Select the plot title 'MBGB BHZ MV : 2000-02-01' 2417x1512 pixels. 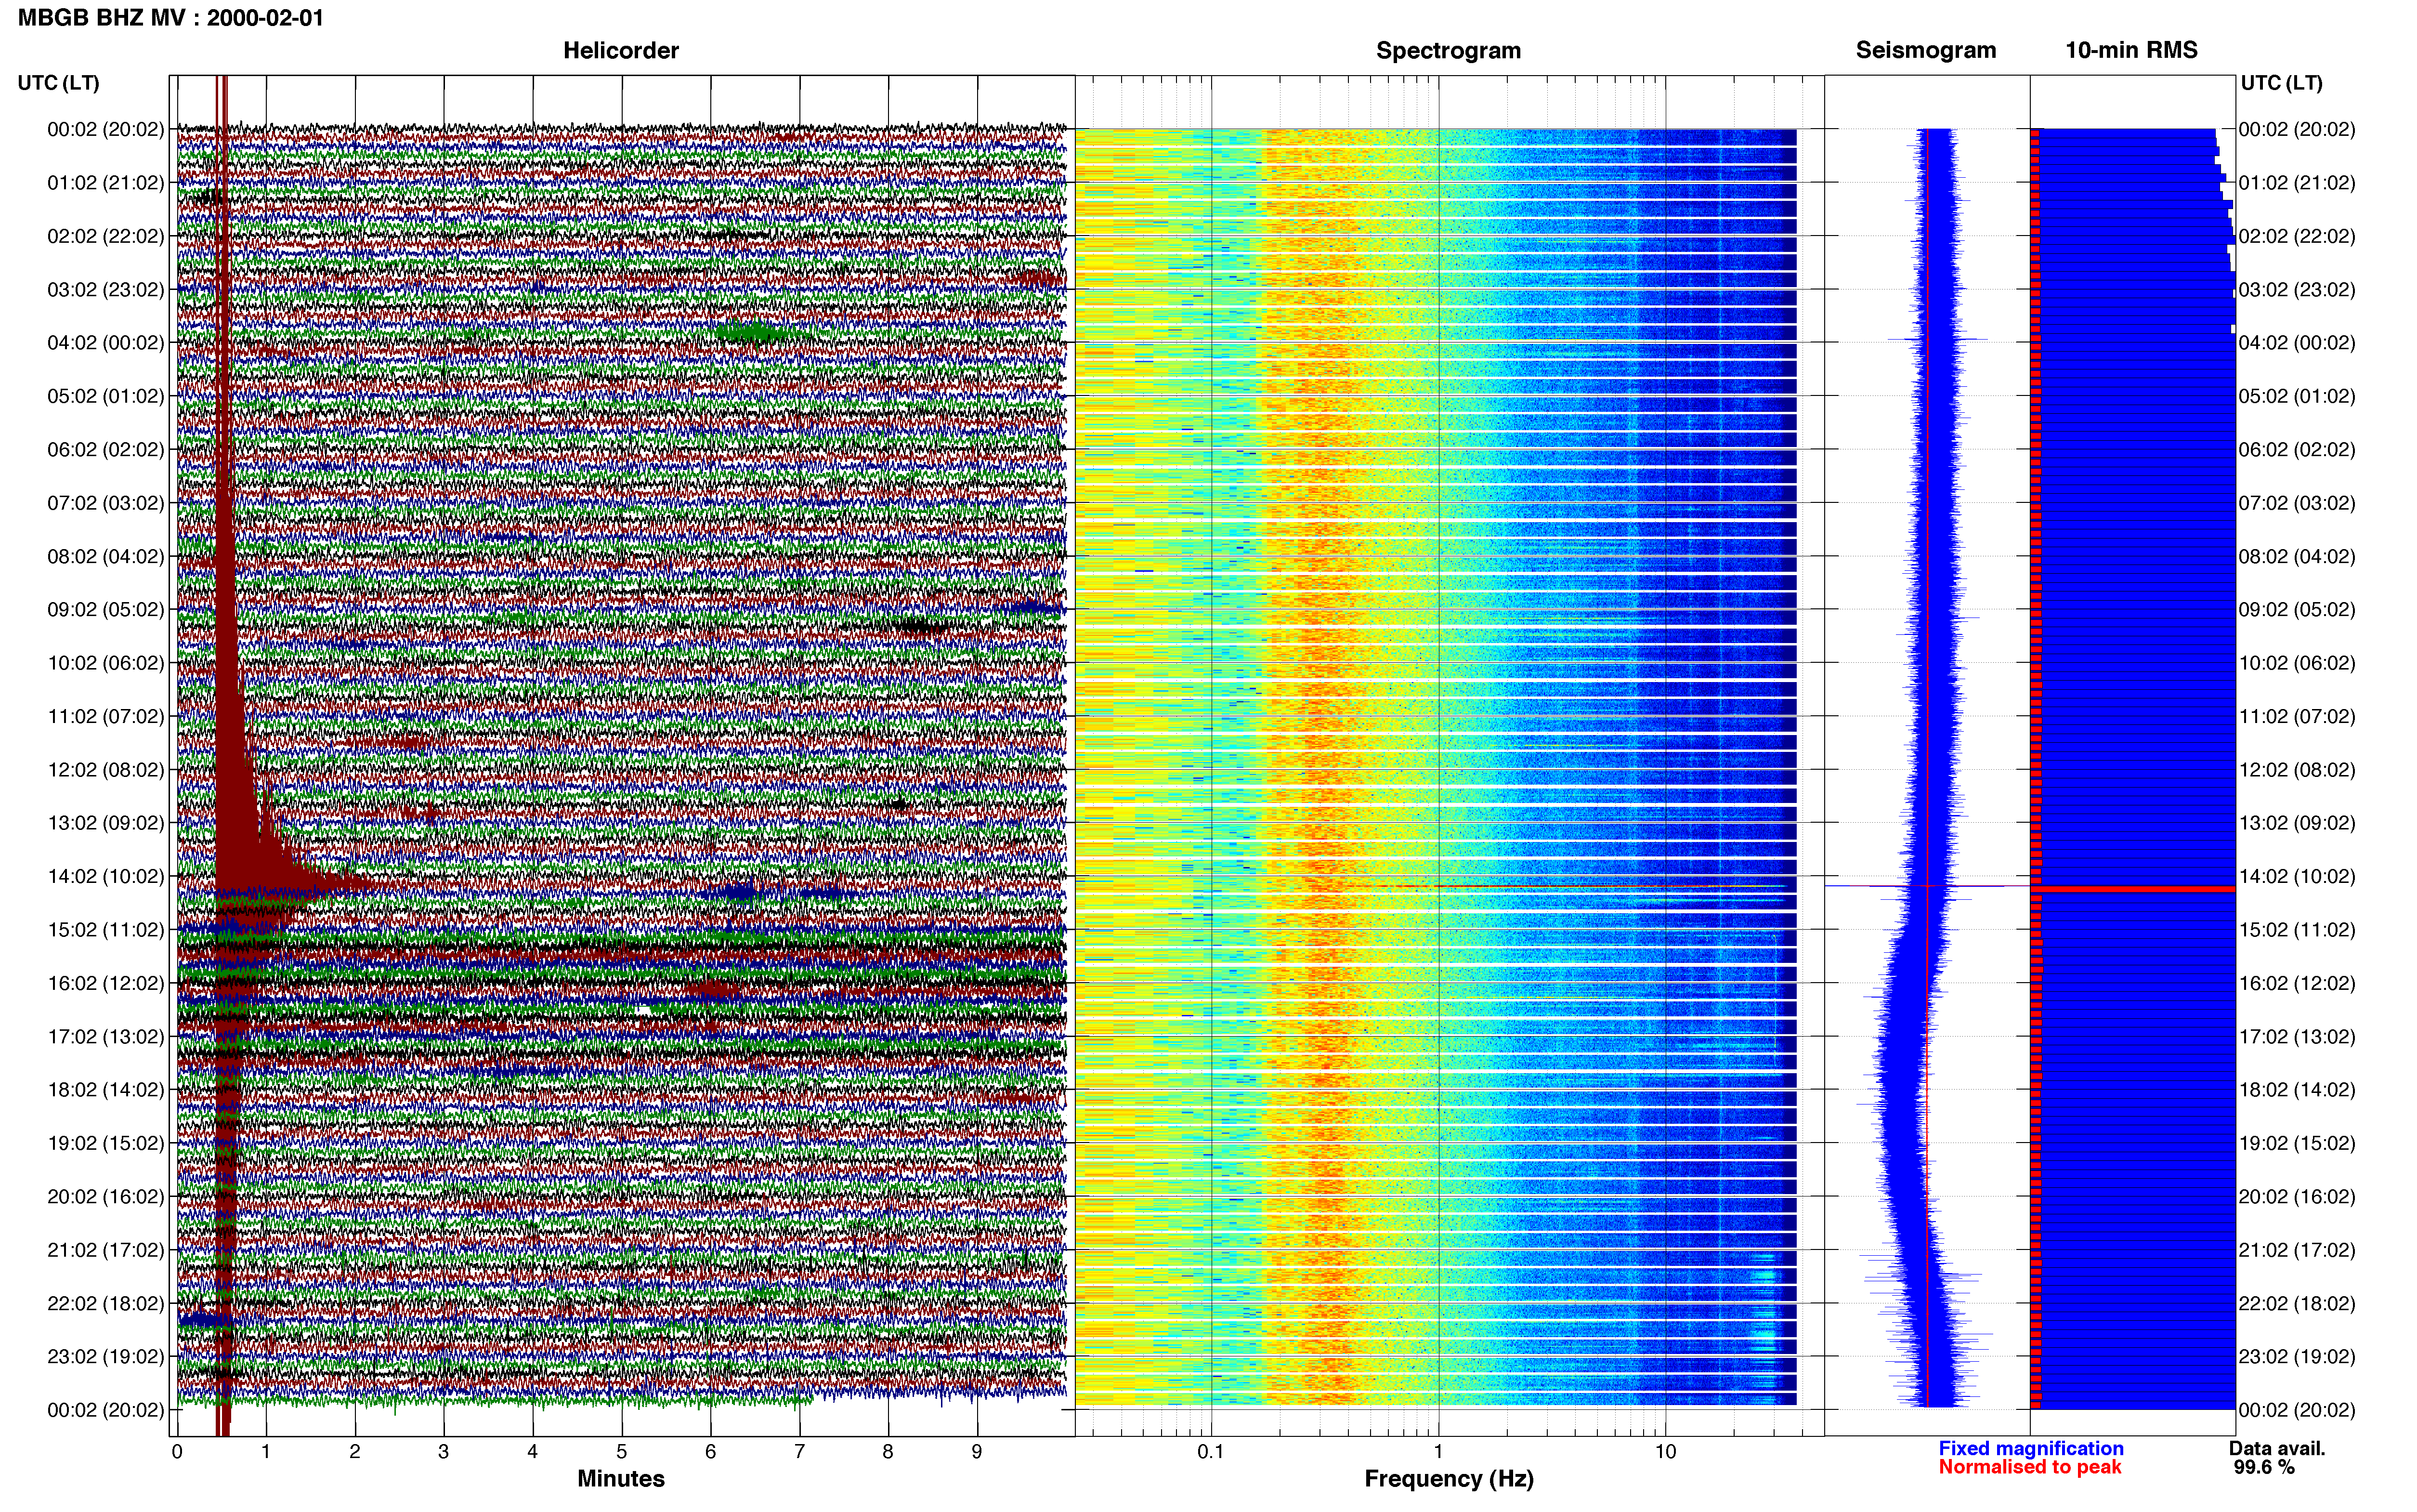coord(171,18)
